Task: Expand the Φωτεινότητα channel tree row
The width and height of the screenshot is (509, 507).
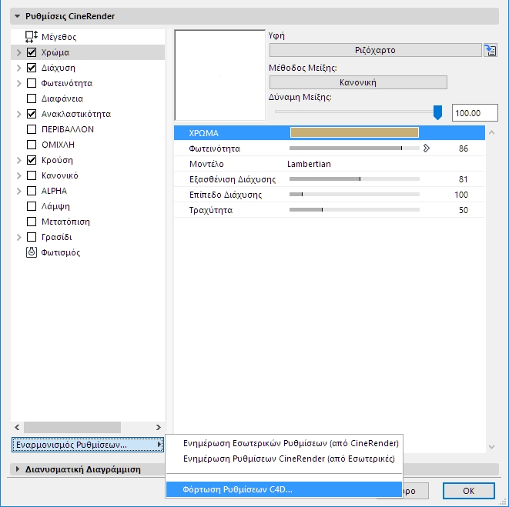Action: (x=18, y=83)
